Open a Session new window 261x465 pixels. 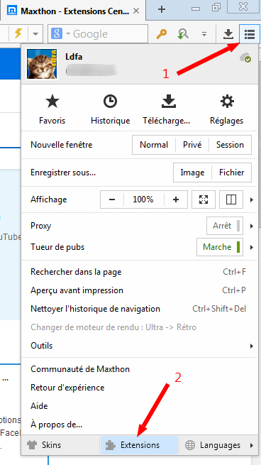(x=230, y=145)
